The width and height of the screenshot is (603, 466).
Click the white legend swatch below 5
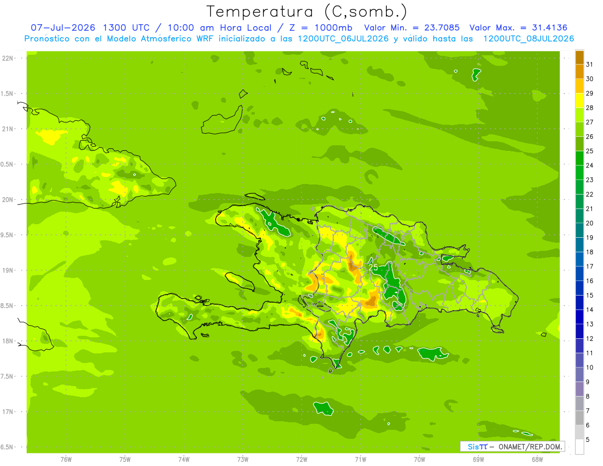tap(579, 447)
